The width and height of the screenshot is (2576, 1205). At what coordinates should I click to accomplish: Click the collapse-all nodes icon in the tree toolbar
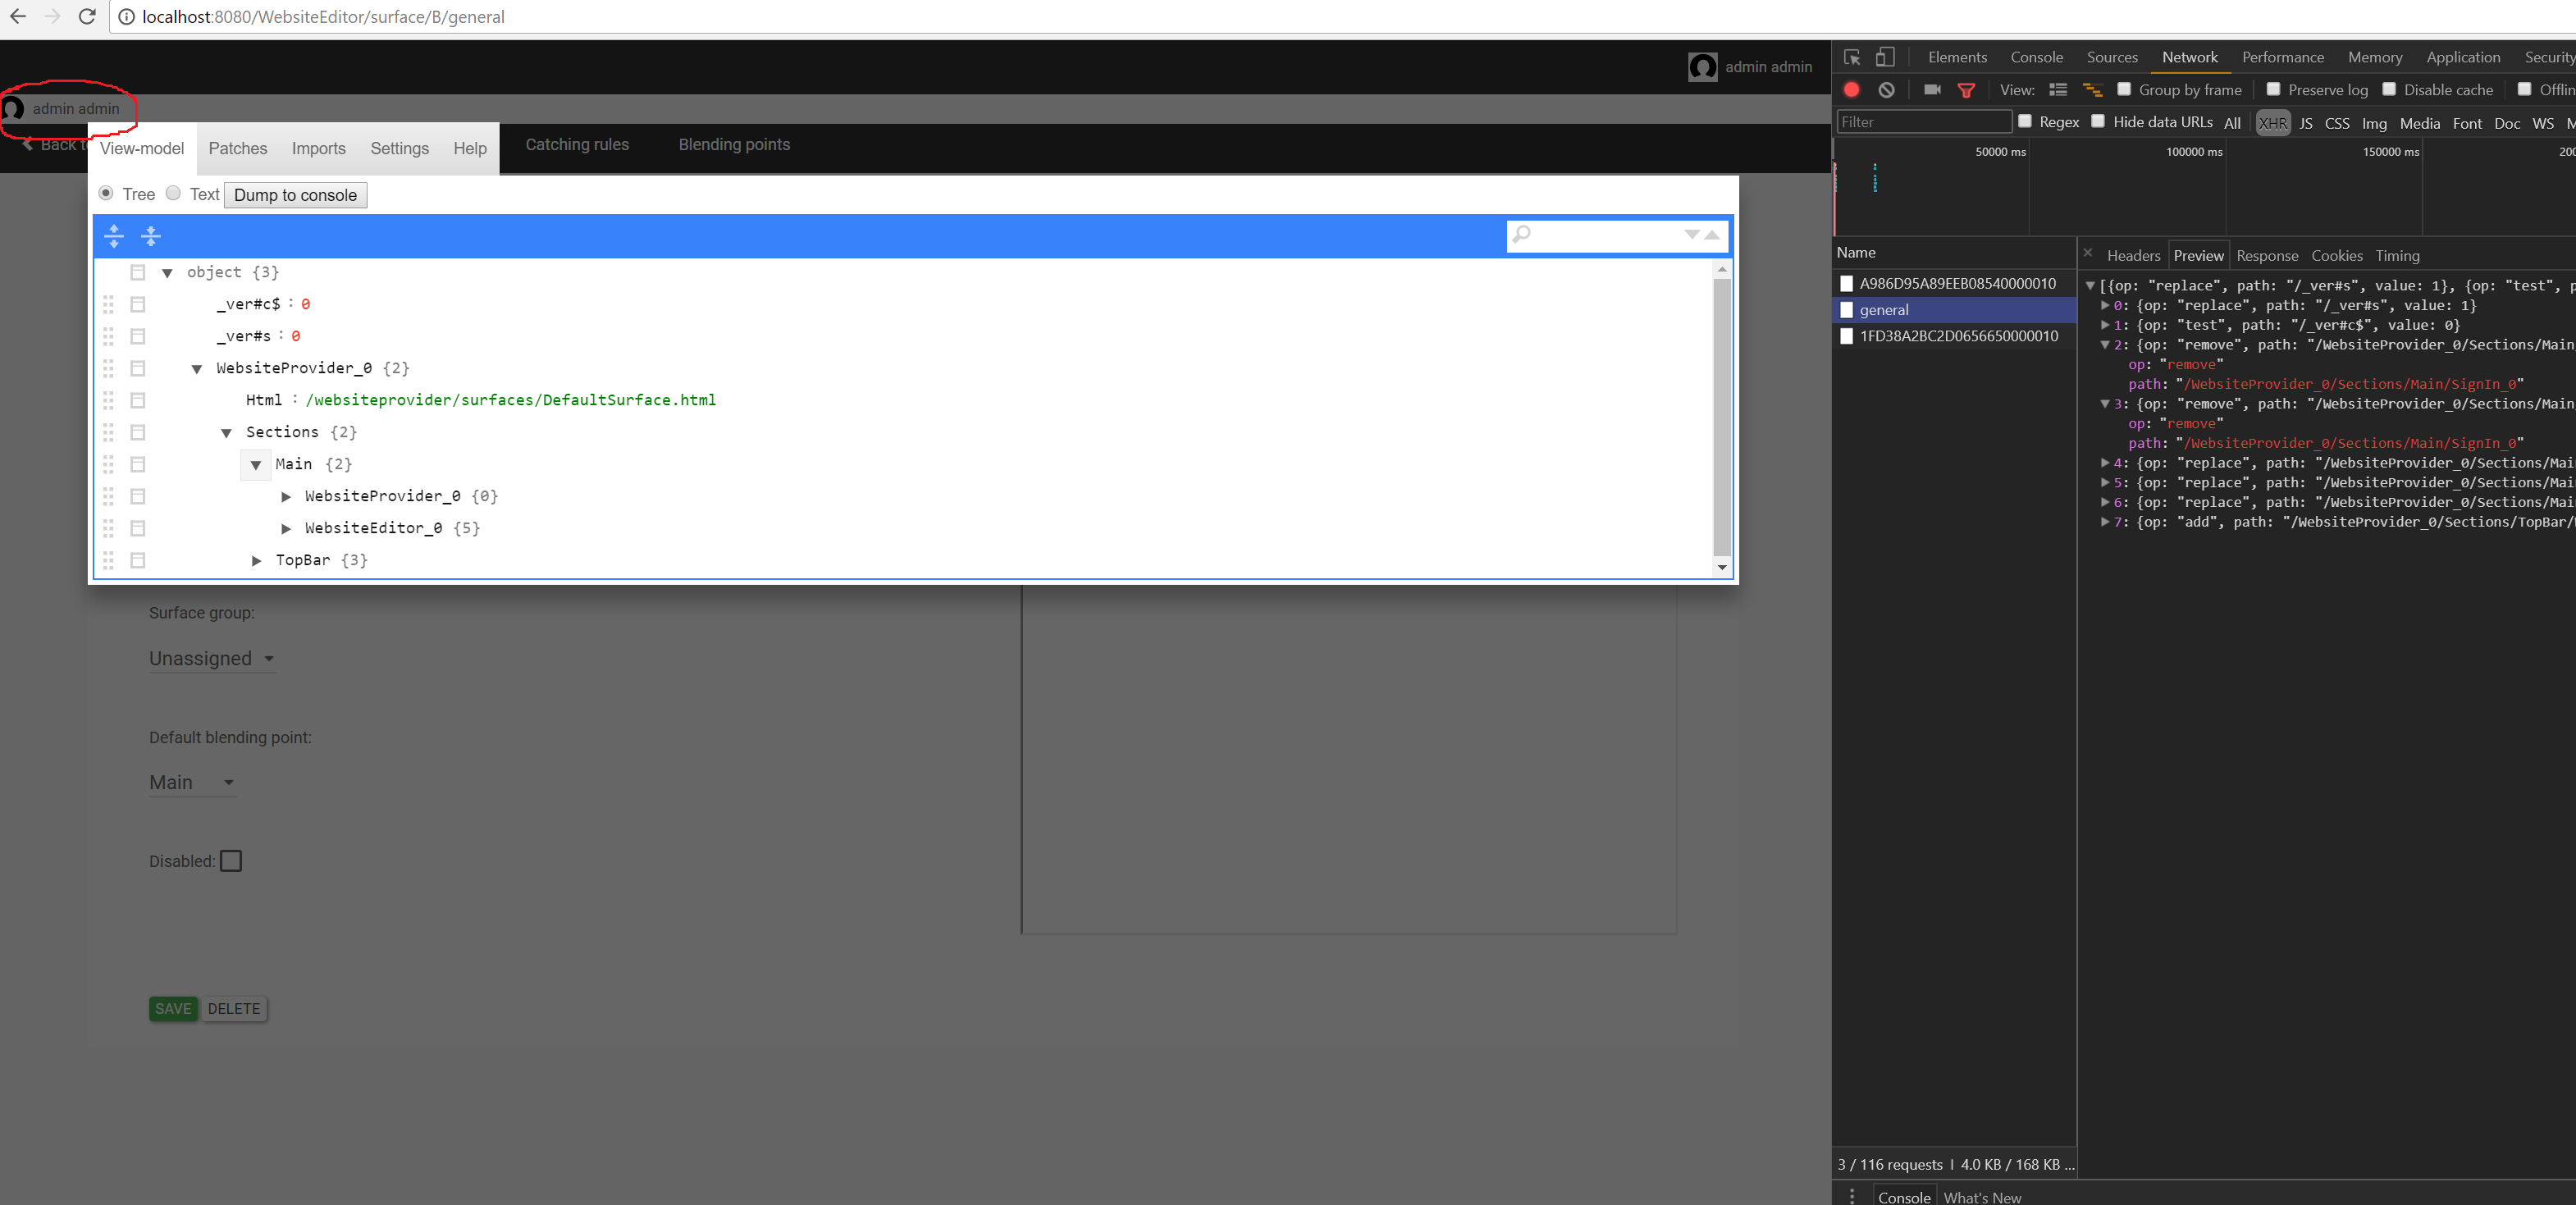[x=151, y=237]
